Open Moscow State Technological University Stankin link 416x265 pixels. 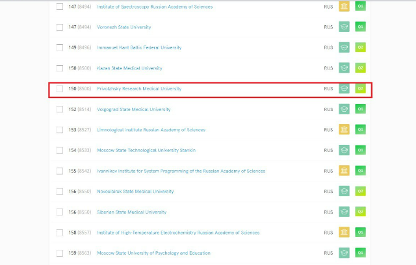(x=146, y=150)
